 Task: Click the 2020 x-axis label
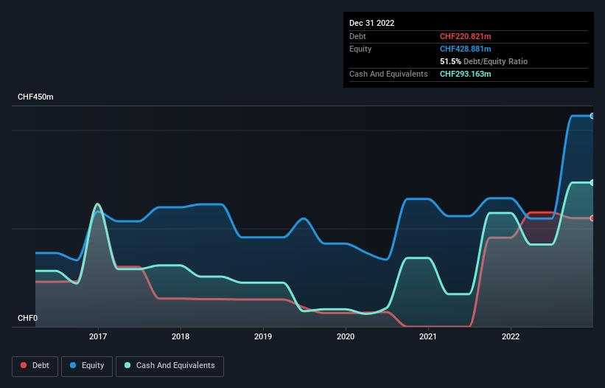click(346, 336)
